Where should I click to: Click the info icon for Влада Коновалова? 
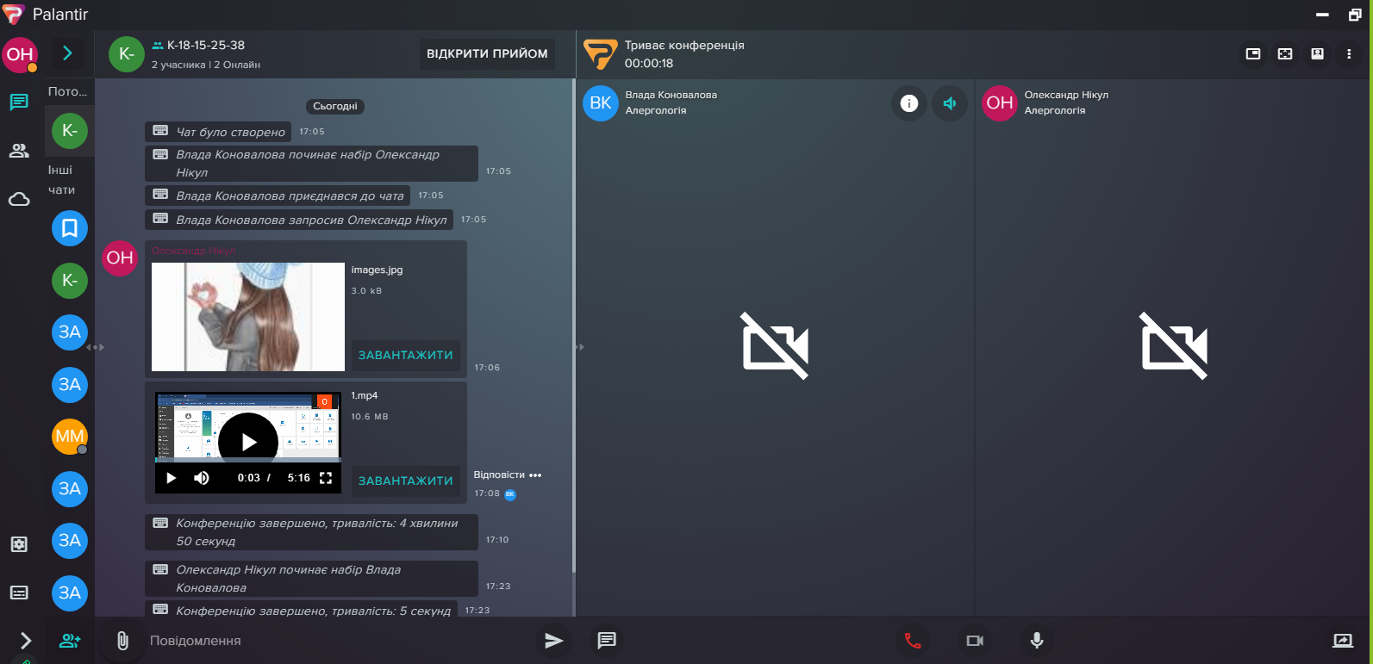tap(908, 103)
